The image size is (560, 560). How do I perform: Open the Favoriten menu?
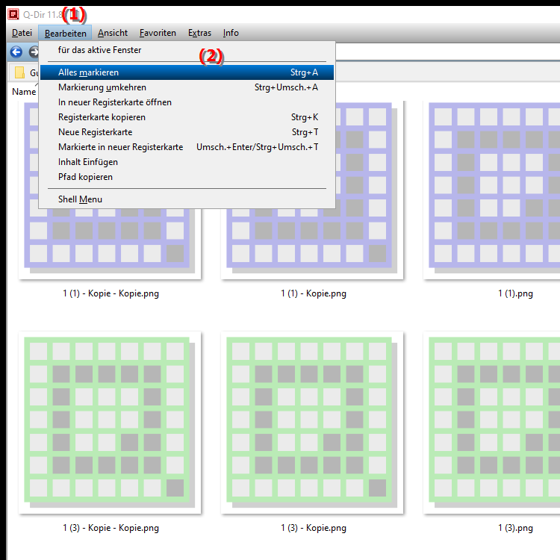point(158,33)
